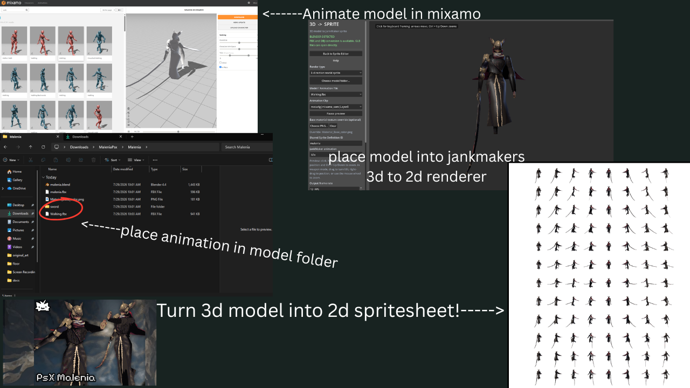690x388 pixels.
Task: Open Home in Explorer sidebar
Action: [15, 172]
